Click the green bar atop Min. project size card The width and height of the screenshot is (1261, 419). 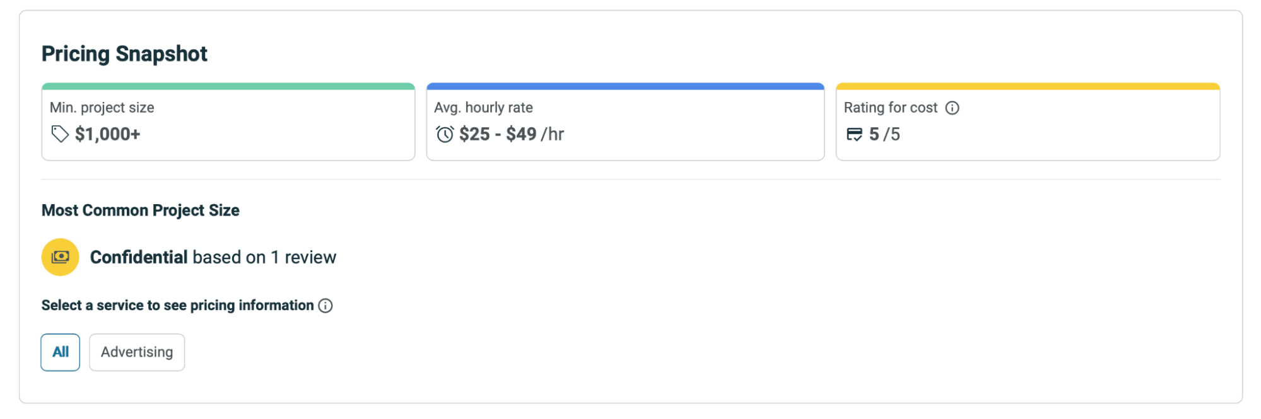[x=228, y=84]
